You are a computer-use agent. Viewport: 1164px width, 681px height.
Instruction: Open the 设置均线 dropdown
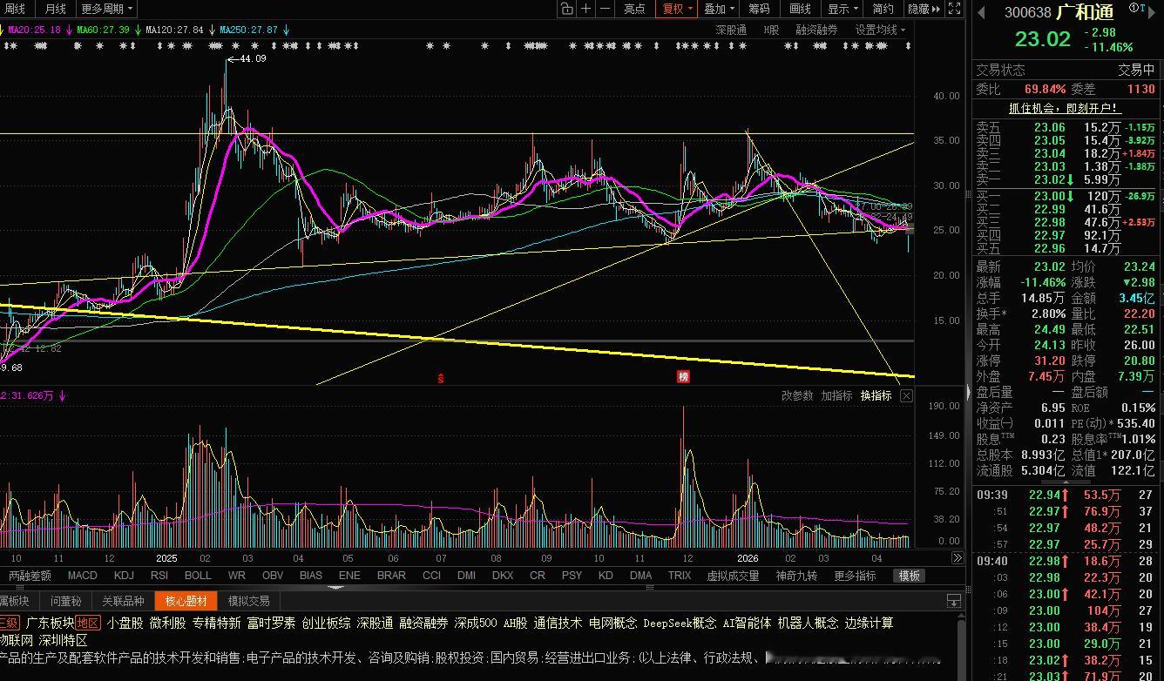(880, 30)
